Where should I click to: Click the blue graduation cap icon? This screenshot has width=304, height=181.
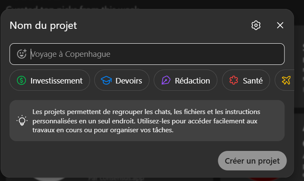pyautogui.click(x=106, y=81)
